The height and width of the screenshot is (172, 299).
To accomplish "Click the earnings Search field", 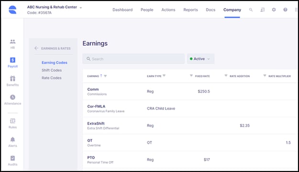I will 133,59.
